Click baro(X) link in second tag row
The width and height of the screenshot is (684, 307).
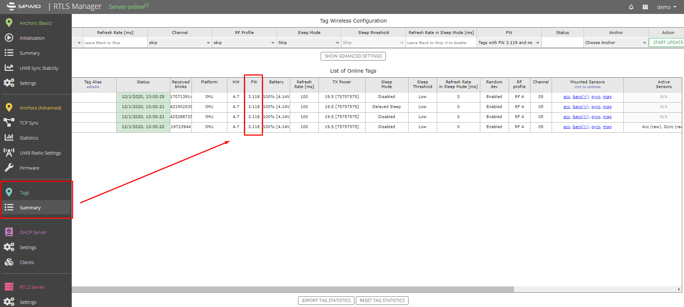click(x=580, y=107)
